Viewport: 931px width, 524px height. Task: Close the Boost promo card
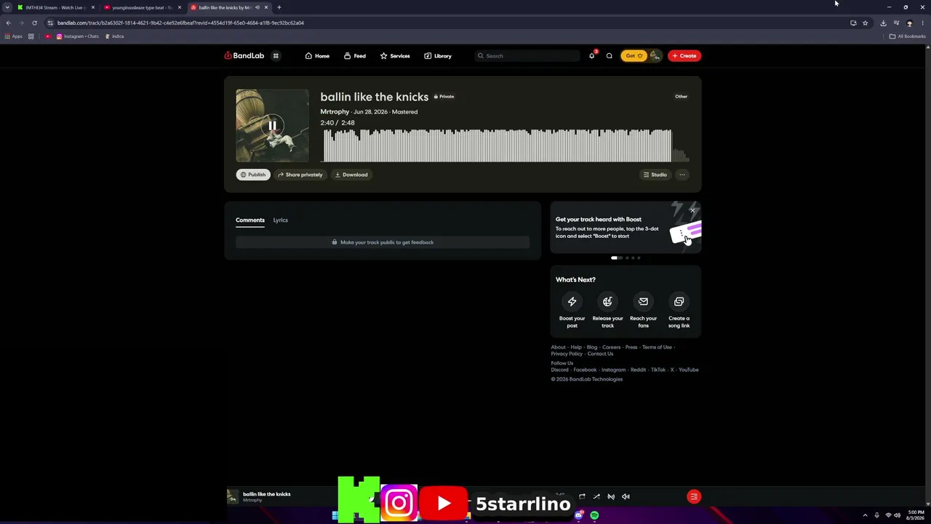pyautogui.click(x=692, y=211)
